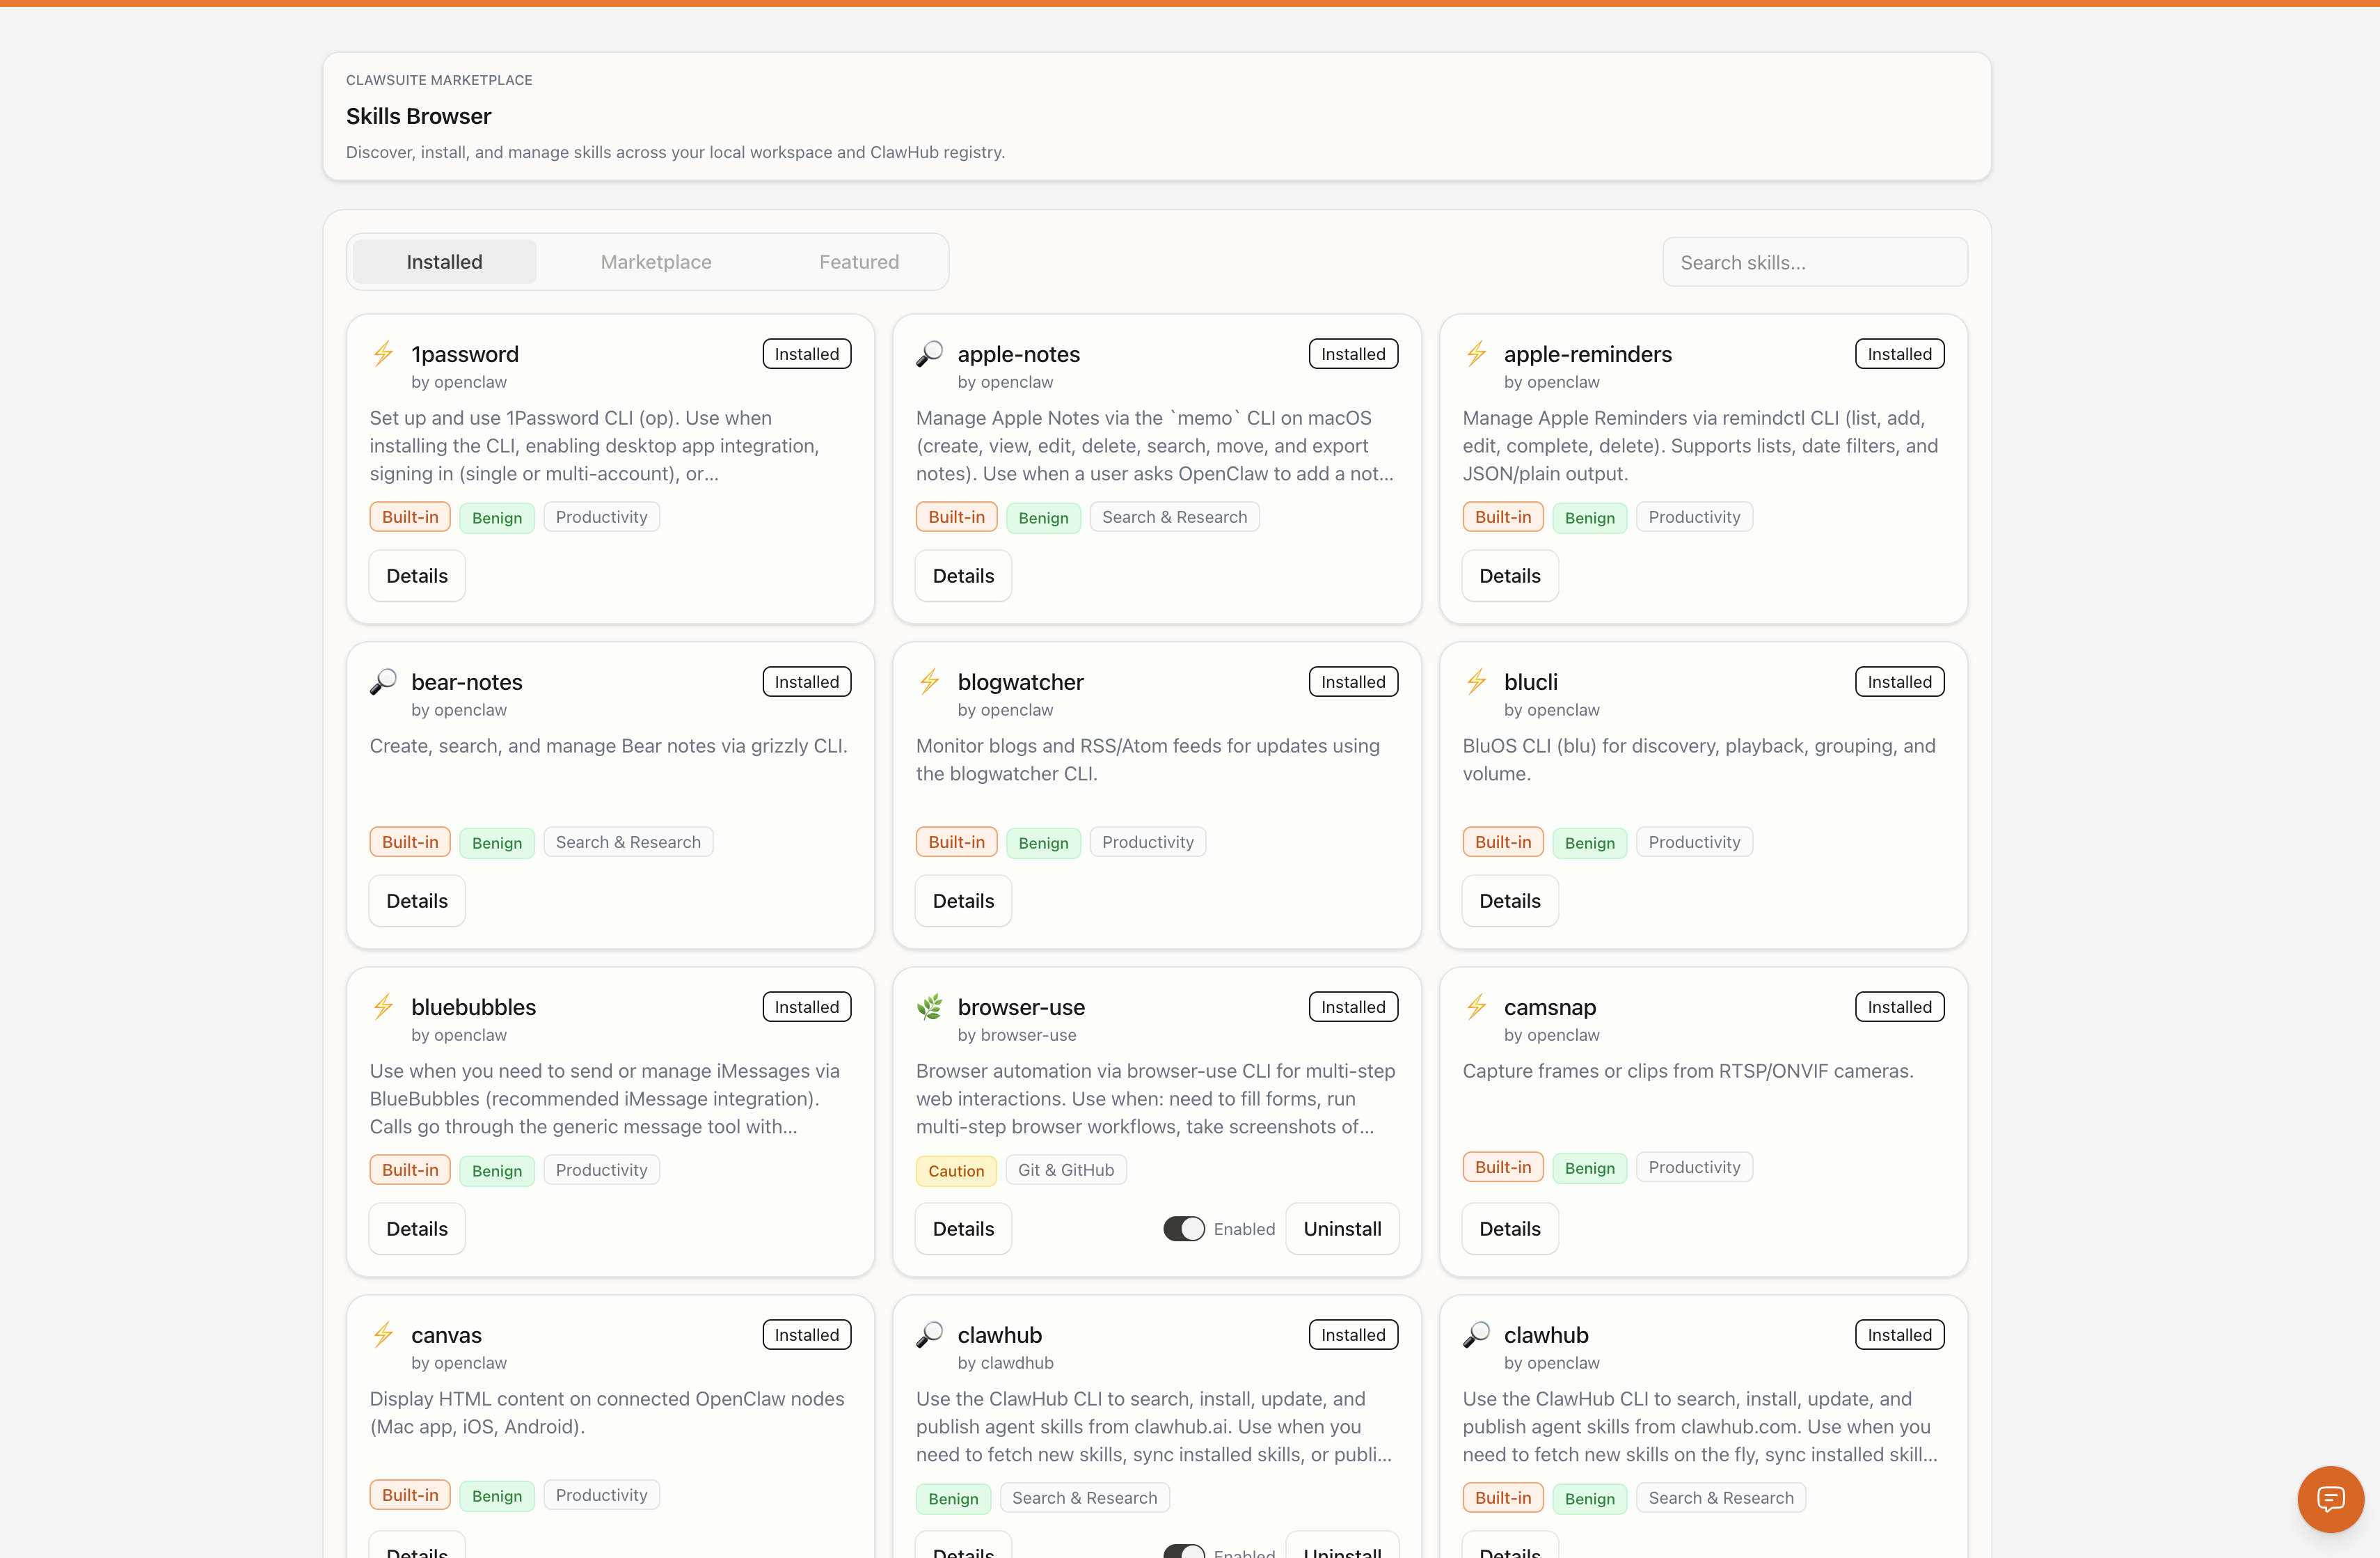Click the bluebubbles lightning bolt icon
This screenshot has width=2380, height=1558.
(383, 1007)
